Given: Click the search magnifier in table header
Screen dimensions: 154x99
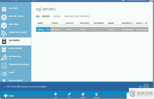Looking at the screenshot, I should [146, 23].
